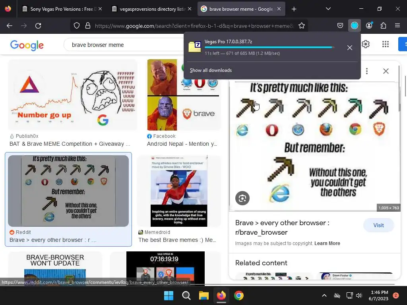Click Show all downloads
The height and width of the screenshot is (305, 407).
coord(211,70)
